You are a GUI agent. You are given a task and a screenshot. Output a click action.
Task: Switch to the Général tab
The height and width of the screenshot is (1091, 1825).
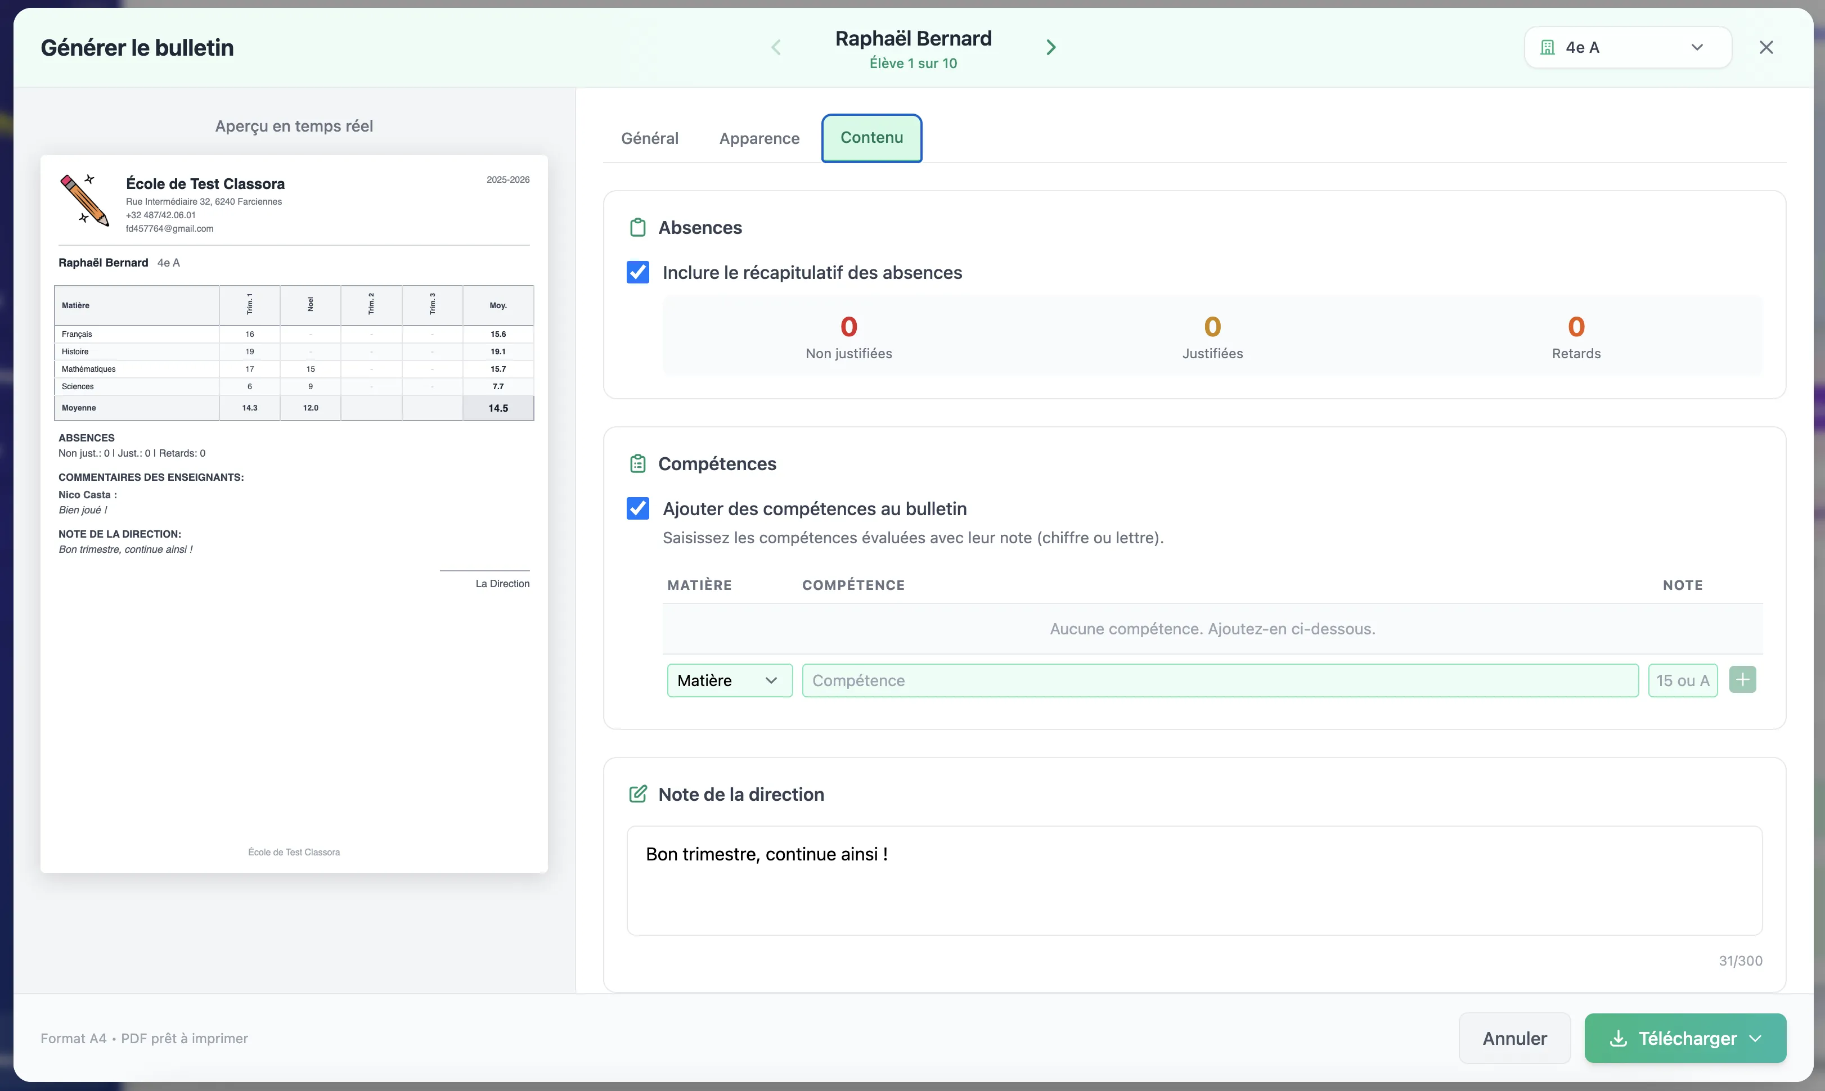click(x=649, y=138)
